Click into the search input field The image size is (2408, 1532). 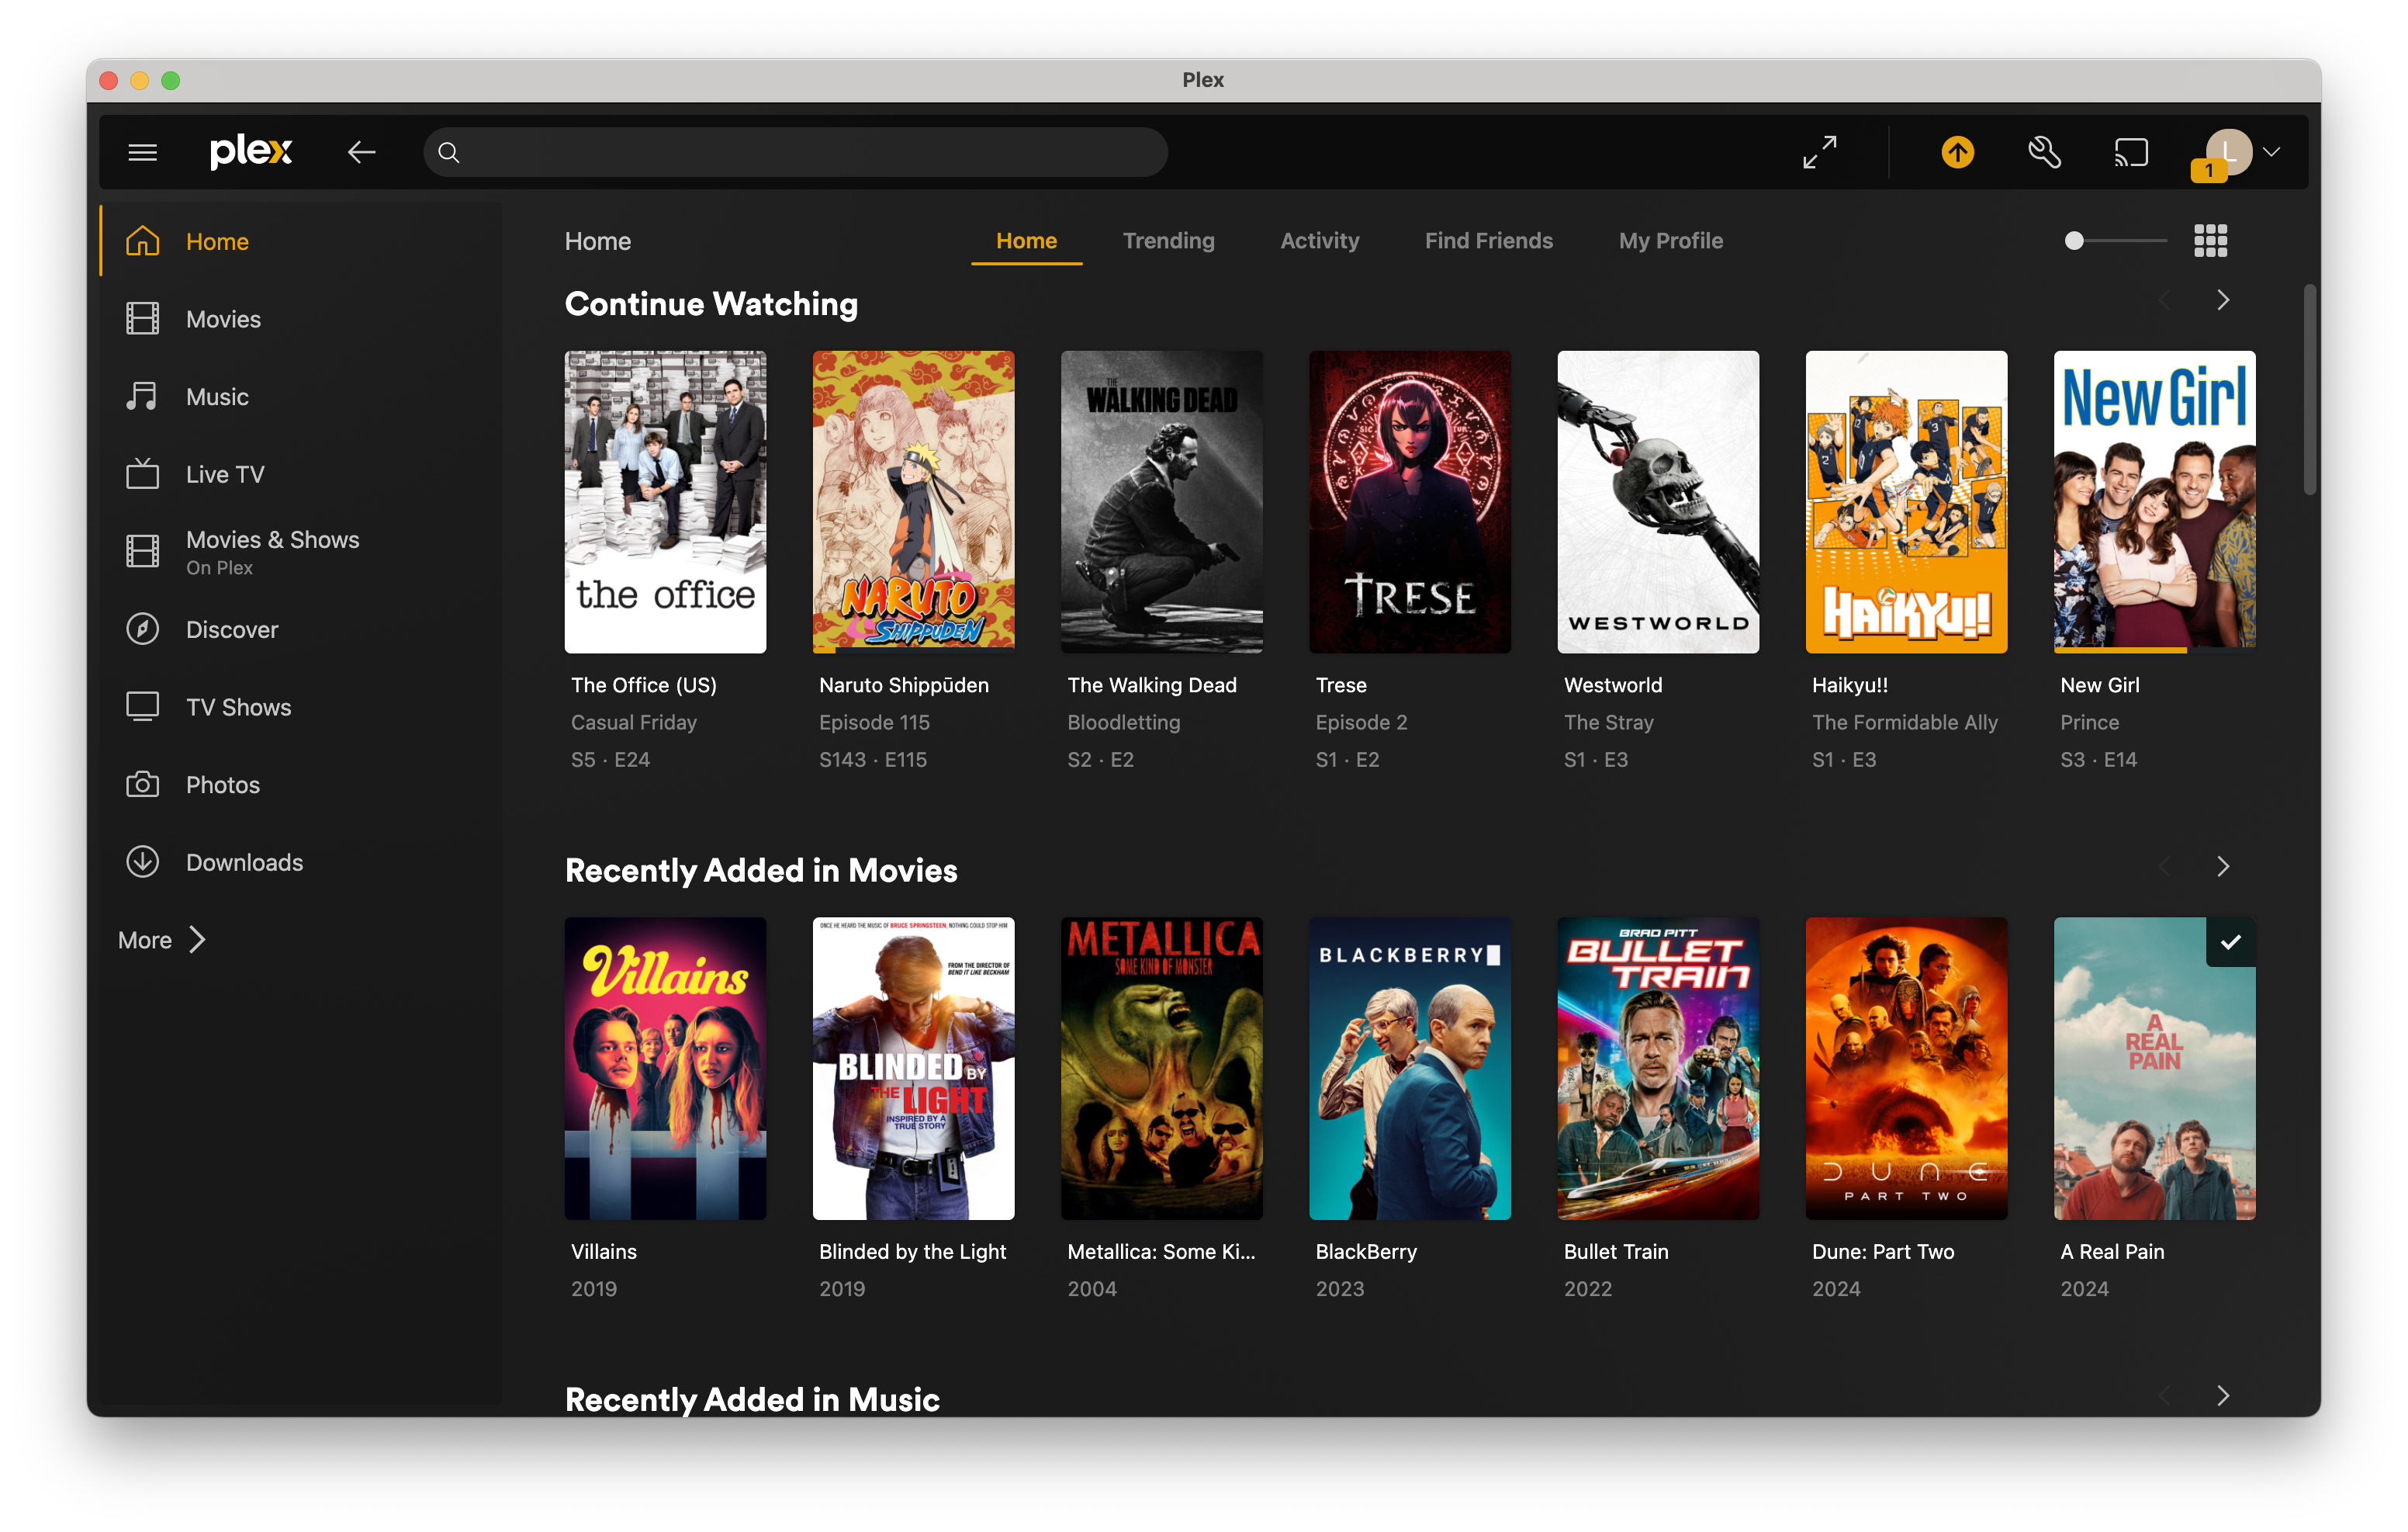pyautogui.click(x=795, y=152)
